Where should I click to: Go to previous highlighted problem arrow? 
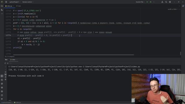click(178, 9)
